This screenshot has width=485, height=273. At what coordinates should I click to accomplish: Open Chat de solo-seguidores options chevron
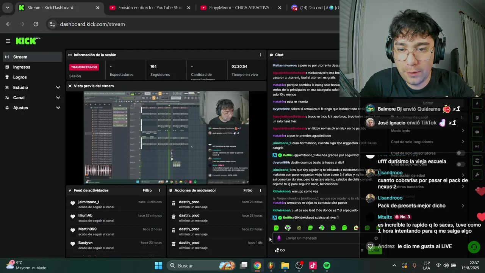coord(463,142)
